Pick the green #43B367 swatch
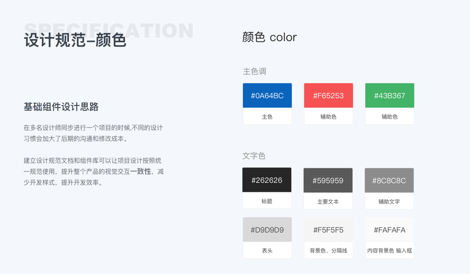Viewport: 470px width, 274px height. (390, 95)
